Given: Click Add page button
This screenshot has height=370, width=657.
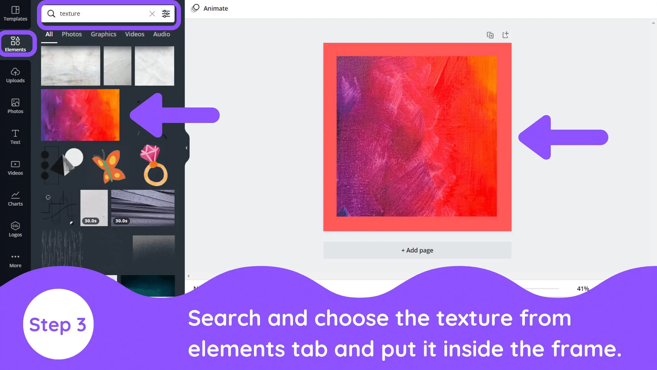Looking at the screenshot, I should point(417,250).
